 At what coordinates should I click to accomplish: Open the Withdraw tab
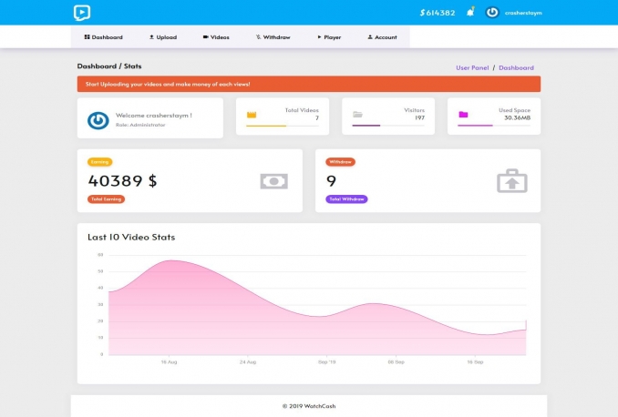pos(273,37)
